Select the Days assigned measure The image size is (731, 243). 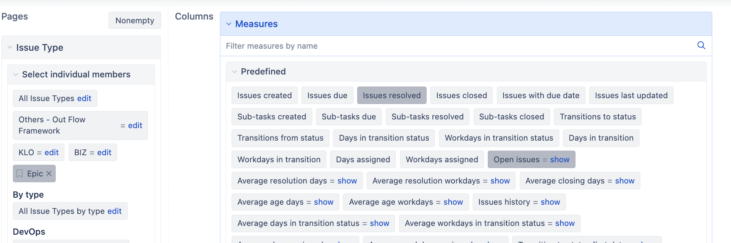363,159
